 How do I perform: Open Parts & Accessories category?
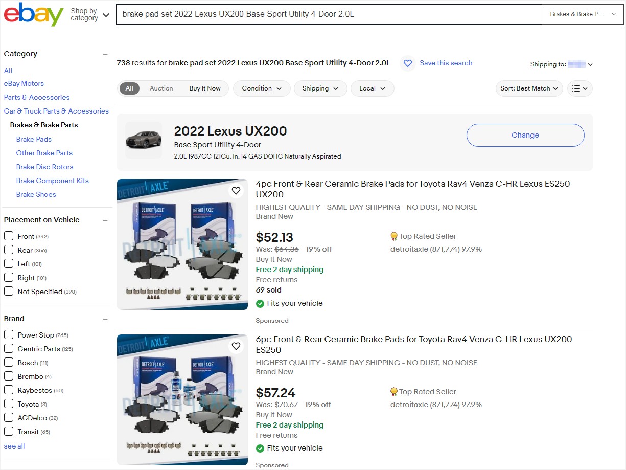(x=37, y=97)
